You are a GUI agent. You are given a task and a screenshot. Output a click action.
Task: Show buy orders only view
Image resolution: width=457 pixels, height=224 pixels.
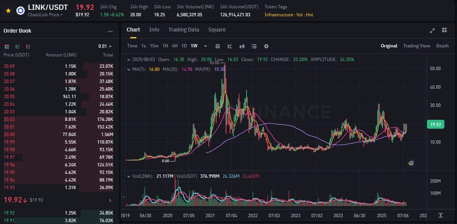pos(17,46)
